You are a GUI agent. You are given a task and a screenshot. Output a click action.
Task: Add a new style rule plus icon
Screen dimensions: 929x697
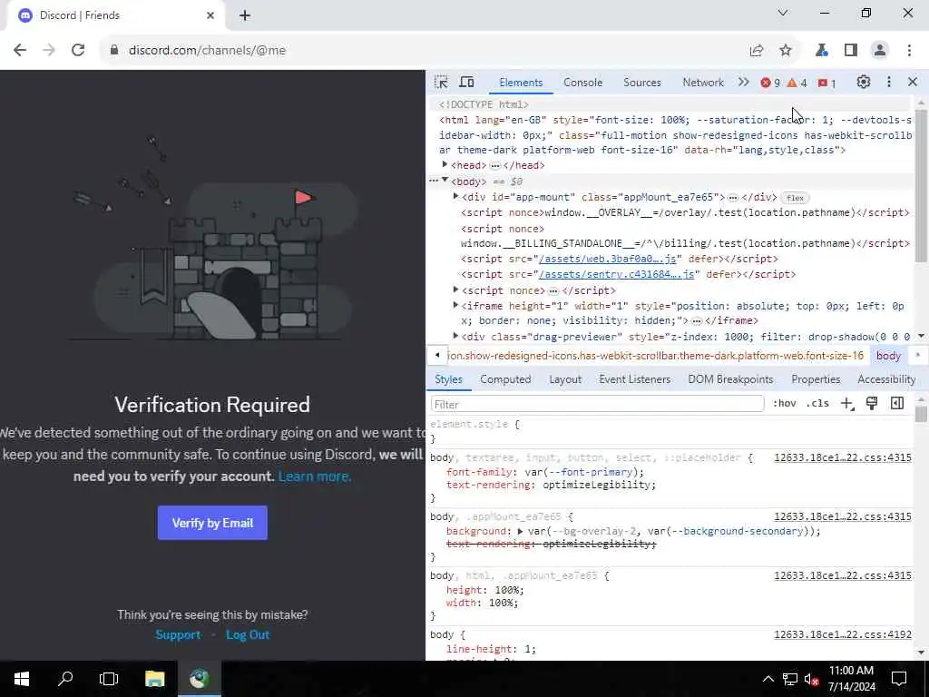point(847,404)
